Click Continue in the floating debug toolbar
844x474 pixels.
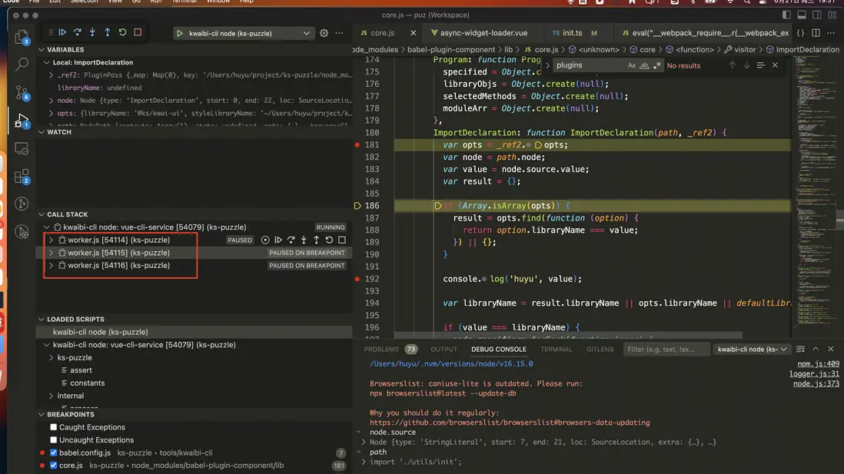coord(63,33)
